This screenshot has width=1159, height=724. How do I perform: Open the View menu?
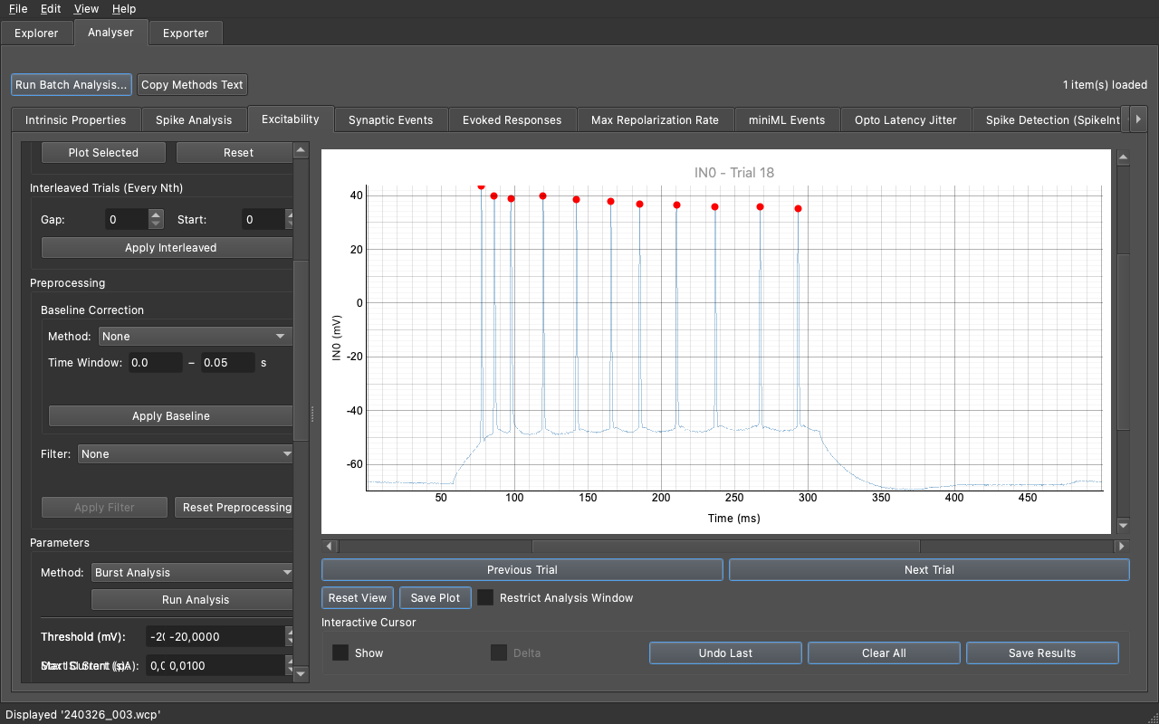[x=87, y=8]
